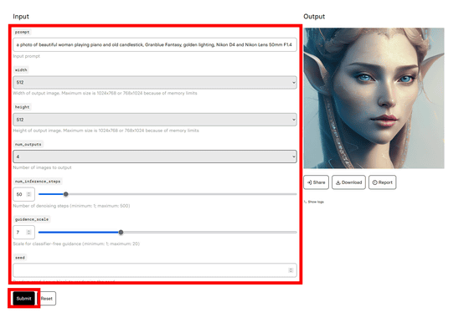Click the guidance_scale stepper arrows
The height and width of the screenshot is (313, 469).
(x=28, y=233)
